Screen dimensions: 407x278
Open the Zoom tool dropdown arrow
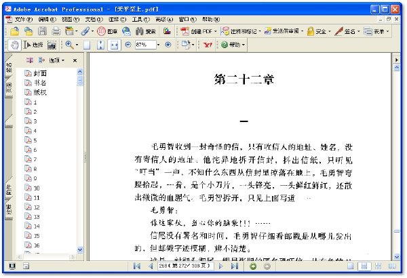pyautogui.click(x=77, y=45)
